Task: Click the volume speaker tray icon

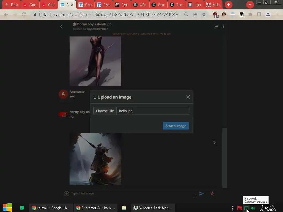Action: point(253,208)
